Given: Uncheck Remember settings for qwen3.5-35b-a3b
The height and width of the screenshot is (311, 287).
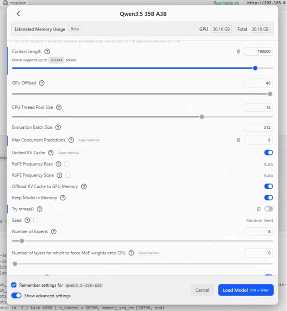Looking at the screenshot, I should (x=14, y=285).
